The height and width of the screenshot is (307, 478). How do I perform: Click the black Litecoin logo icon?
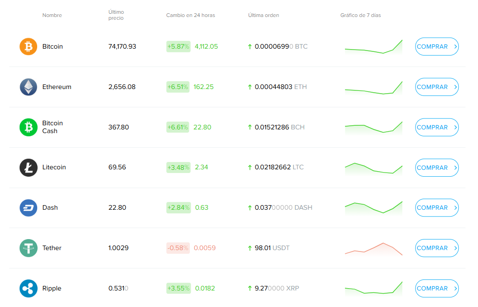[28, 167]
